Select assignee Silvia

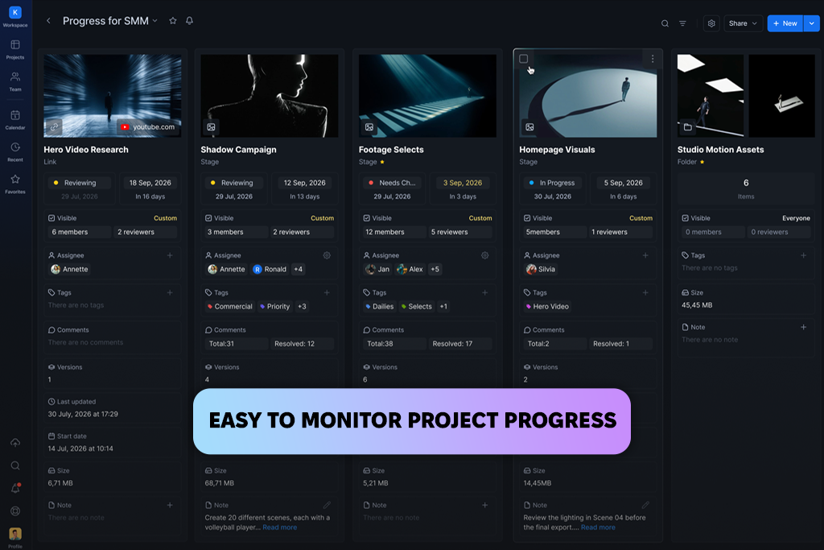pyautogui.click(x=541, y=269)
